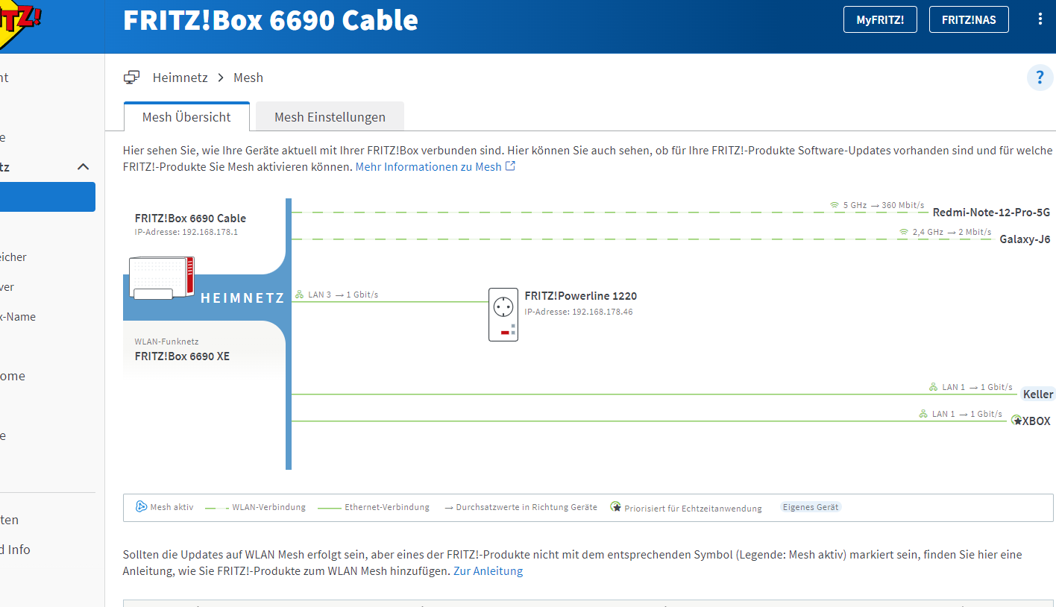Screen dimensions: 1056x607
Task: Collapse the sidebar section with the up chevron
Action: (84, 167)
